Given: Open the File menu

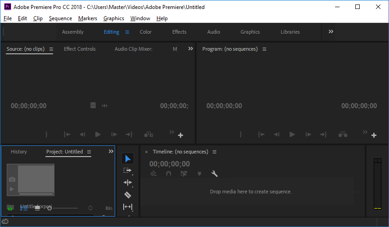Looking at the screenshot, I should coord(8,18).
